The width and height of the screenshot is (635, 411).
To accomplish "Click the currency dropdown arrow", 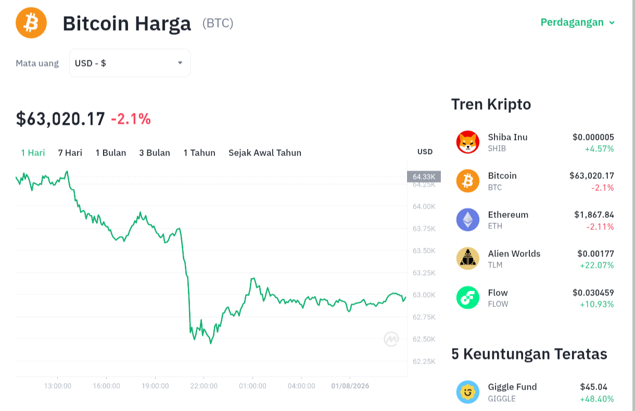I will point(180,63).
